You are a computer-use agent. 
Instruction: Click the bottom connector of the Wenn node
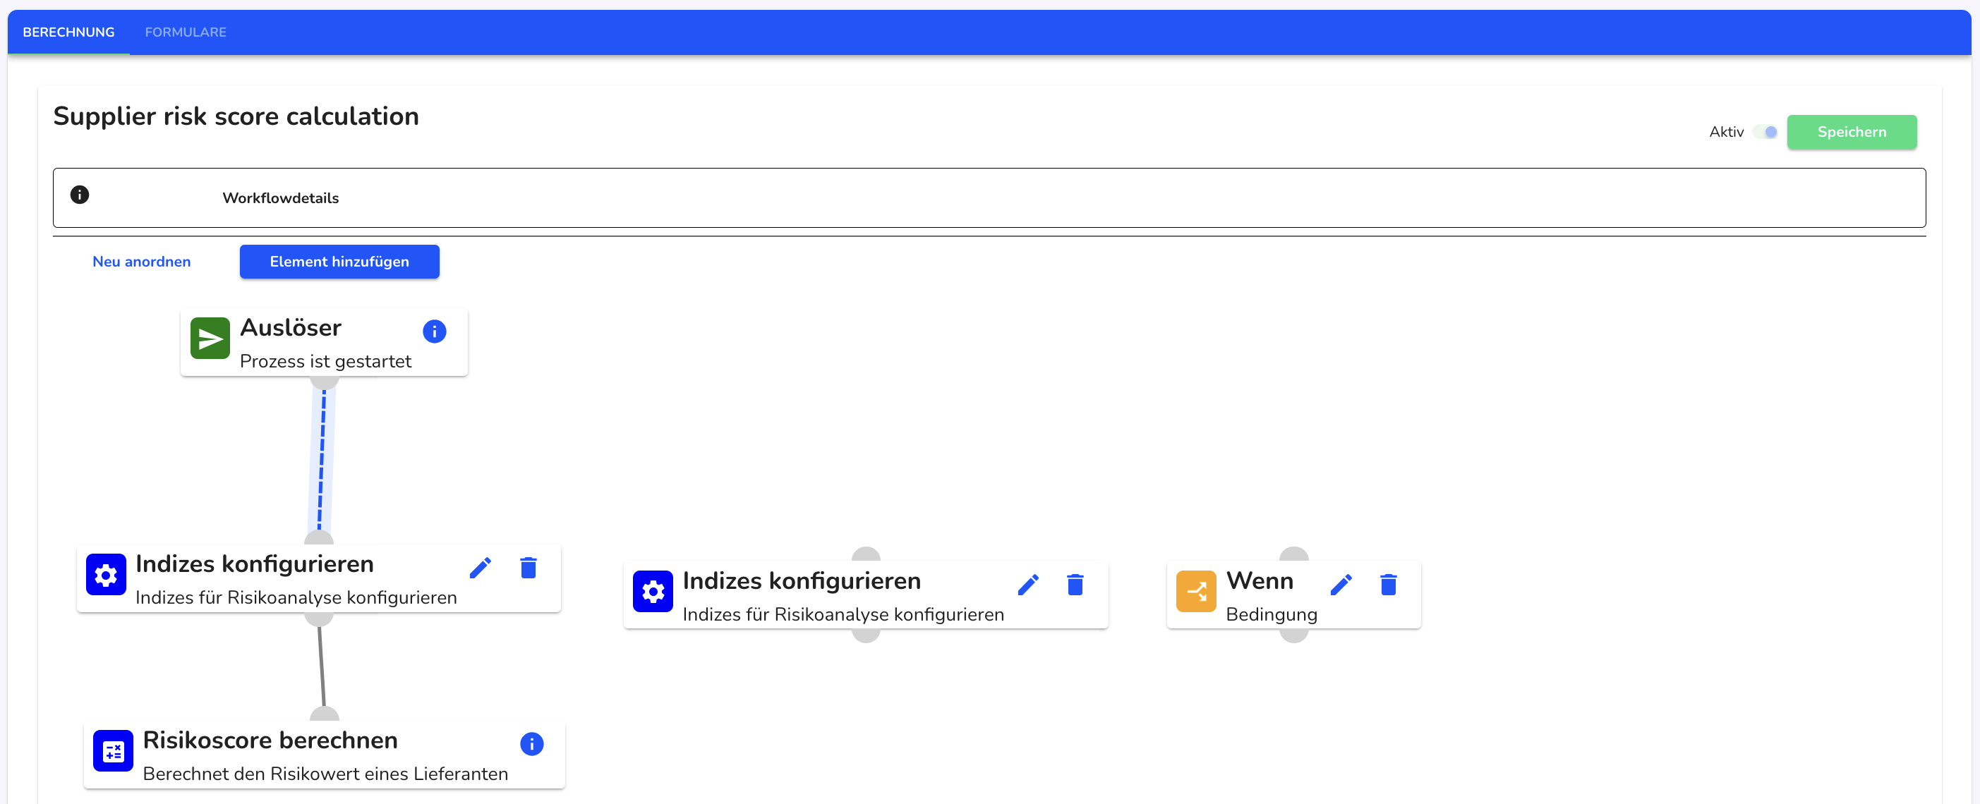tap(1293, 635)
